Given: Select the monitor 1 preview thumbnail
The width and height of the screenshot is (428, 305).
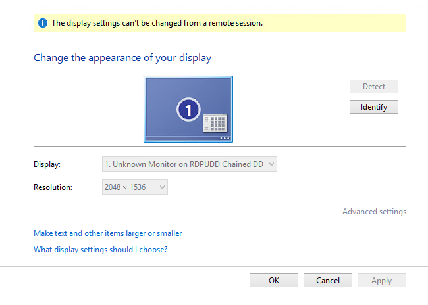Looking at the screenshot, I should click(188, 109).
